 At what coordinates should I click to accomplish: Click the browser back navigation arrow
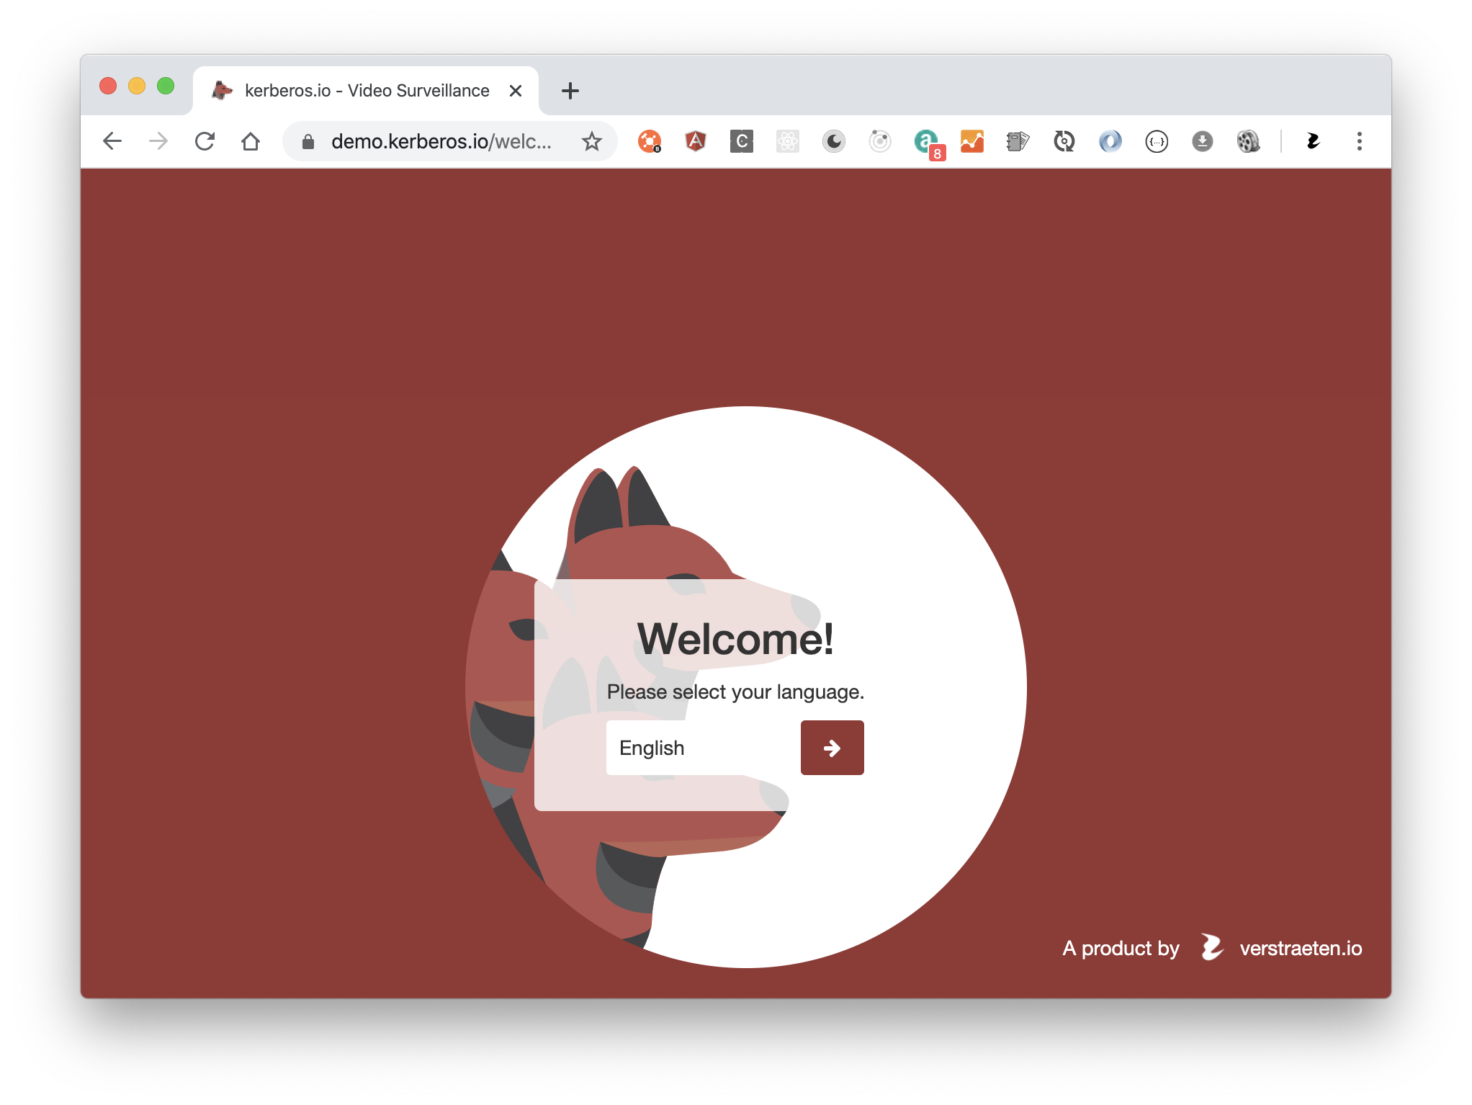click(x=114, y=139)
